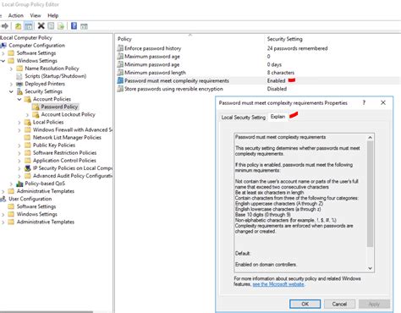
Task: Select the Password must meet complexity requirements row
Action: click(x=259, y=80)
